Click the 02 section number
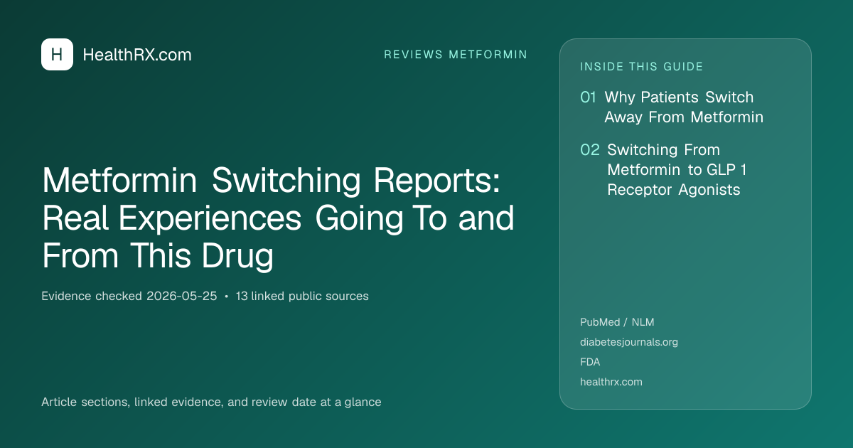Screen dimensions: 853x448 pyautogui.click(x=590, y=150)
